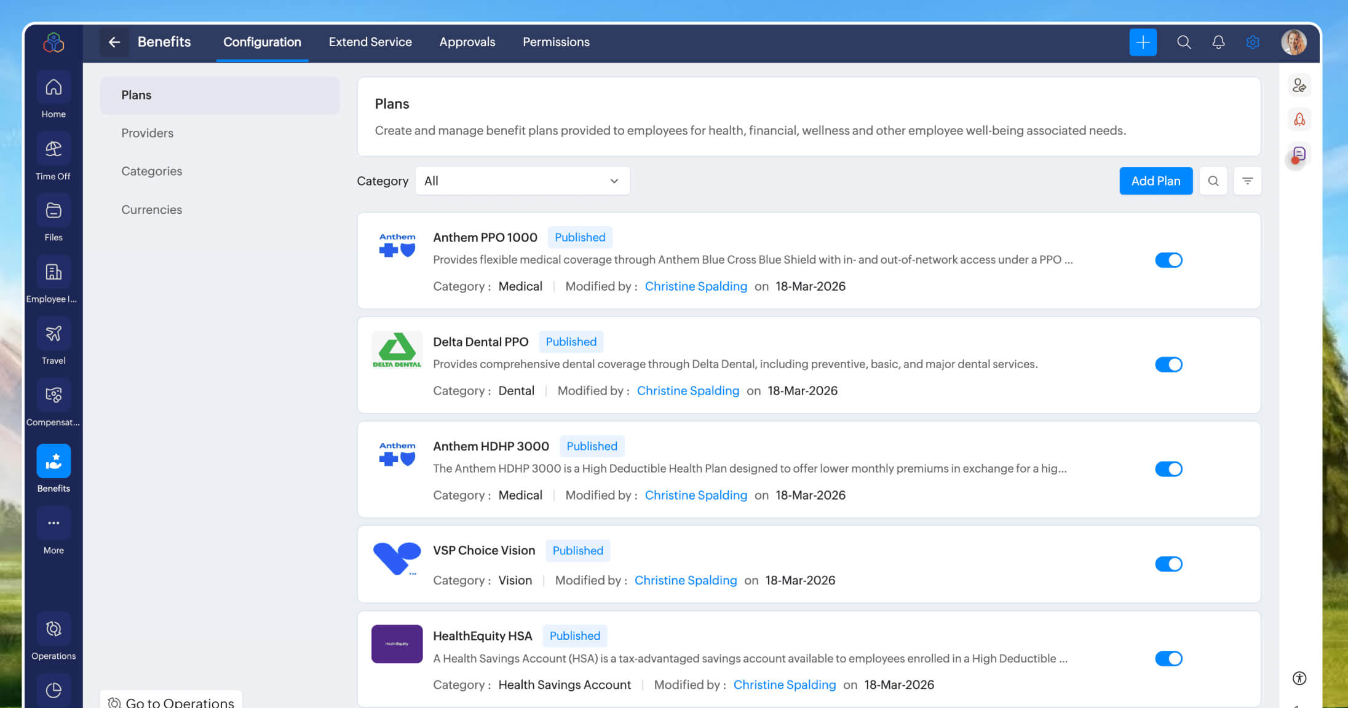This screenshot has height=708, width=1348.
Task: Open the user profile avatar
Action: click(x=1294, y=42)
